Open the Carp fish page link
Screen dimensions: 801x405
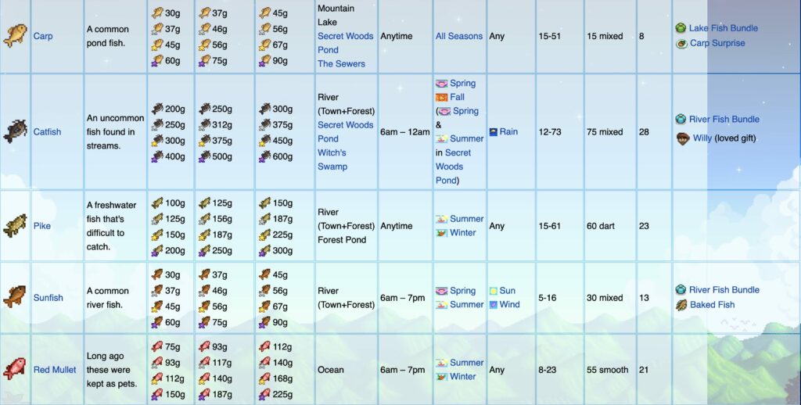(x=43, y=36)
